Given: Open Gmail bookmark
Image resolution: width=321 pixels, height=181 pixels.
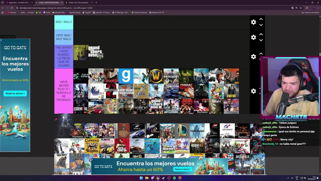Looking at the screenshot, I should pyautogui.click(x=31, y=13).
